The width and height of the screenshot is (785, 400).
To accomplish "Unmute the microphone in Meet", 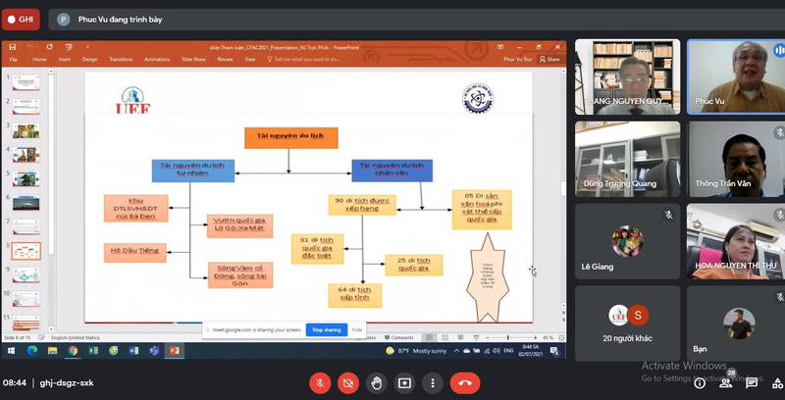I will coord(318,382).
